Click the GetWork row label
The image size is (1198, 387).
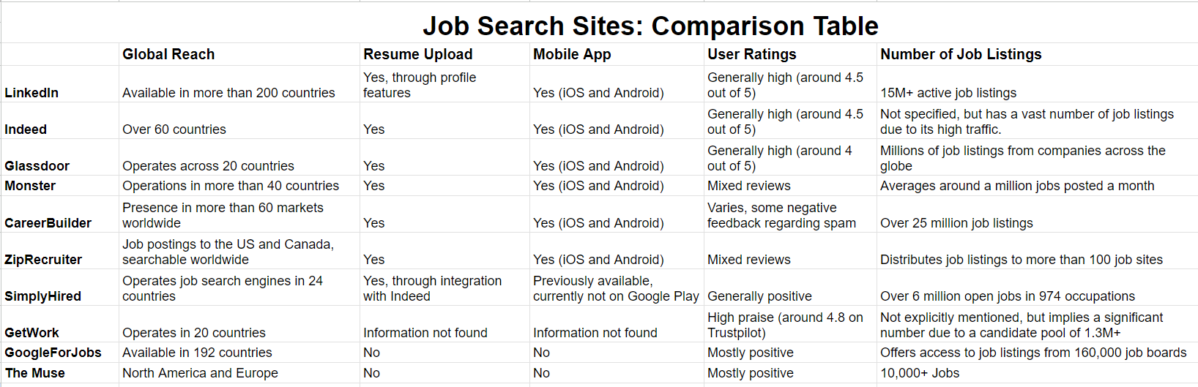[31, 333]
